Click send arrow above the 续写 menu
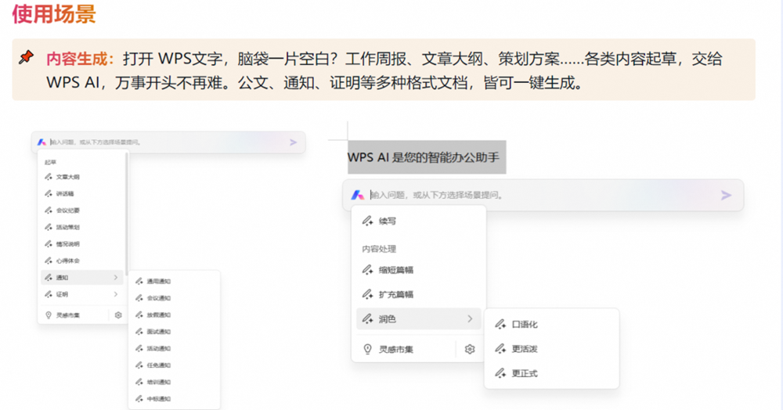The image size is (783, 410). point(726,195)
